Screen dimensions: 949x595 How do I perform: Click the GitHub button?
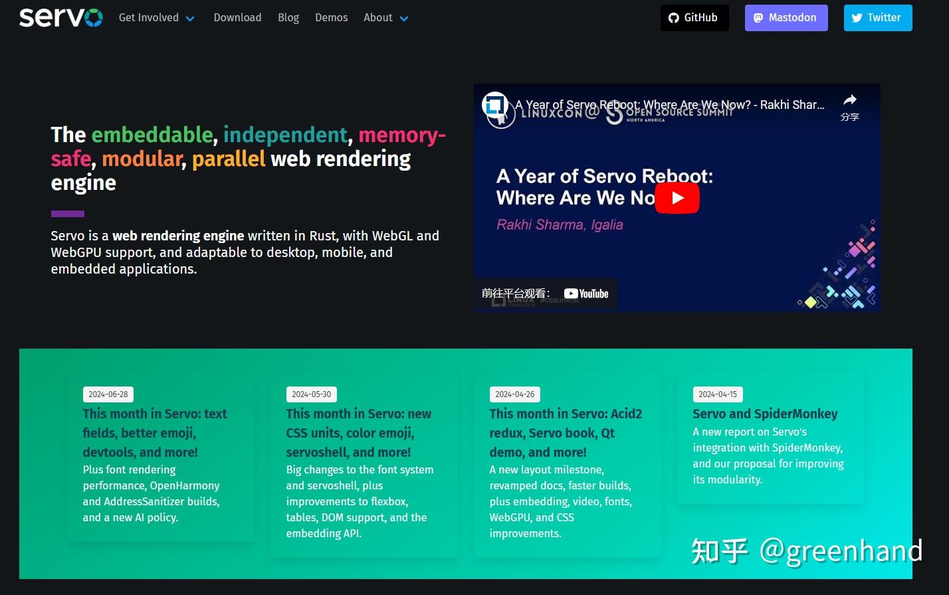click(x=694, y=18)
